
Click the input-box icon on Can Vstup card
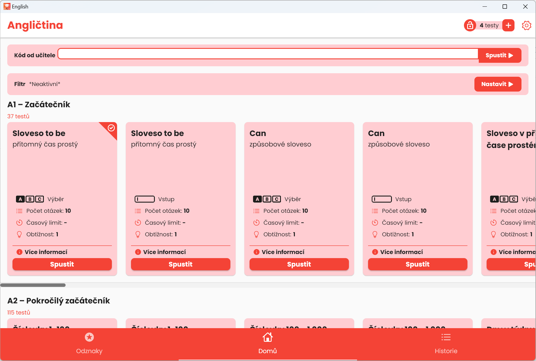(x=382, y=199)
